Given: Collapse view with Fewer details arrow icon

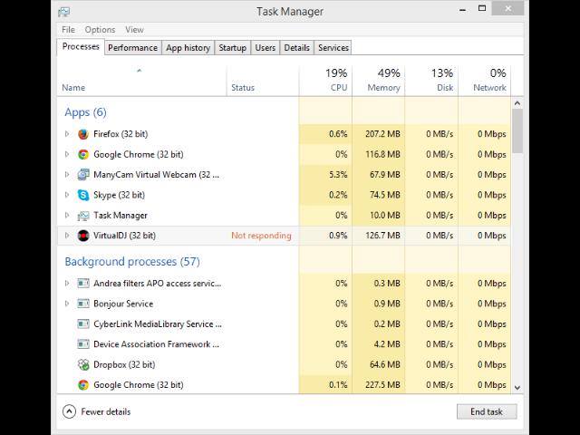Looking at the screenshot, I should tap(69, 411).
